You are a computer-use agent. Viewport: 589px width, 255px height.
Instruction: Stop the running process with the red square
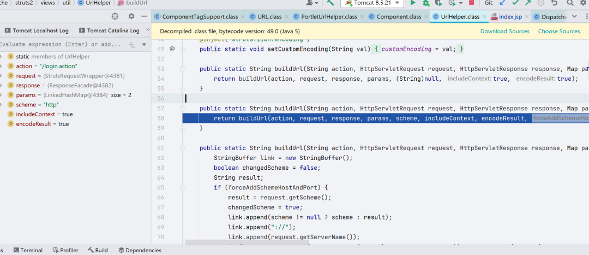[x=471, y=3]
